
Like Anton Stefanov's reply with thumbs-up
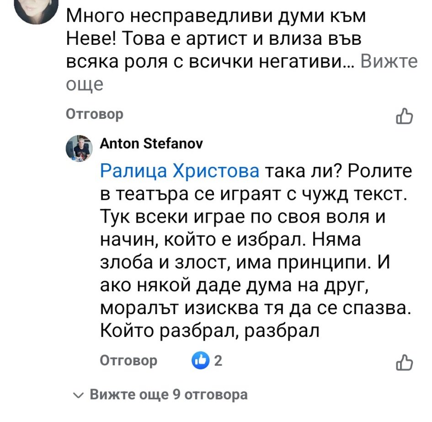click(x=405, y=362)
